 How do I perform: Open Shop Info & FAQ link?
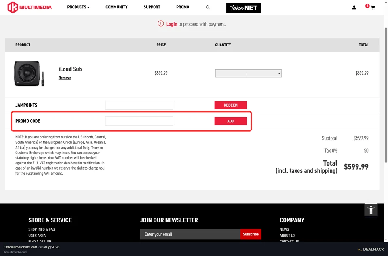42,229
